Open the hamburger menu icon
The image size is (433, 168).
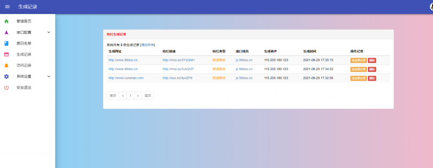pos(7,7)
